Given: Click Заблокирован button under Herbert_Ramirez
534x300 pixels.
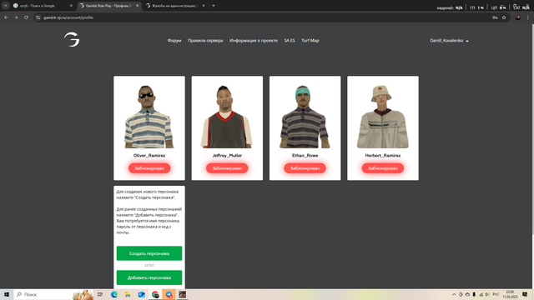Looking at the screenshot, I should [383, 168].
